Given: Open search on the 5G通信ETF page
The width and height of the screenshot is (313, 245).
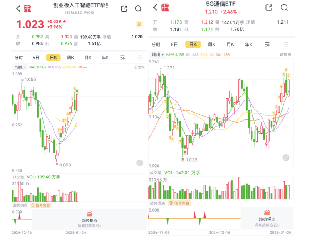Looking at the screenshot, I should (284, 8).
